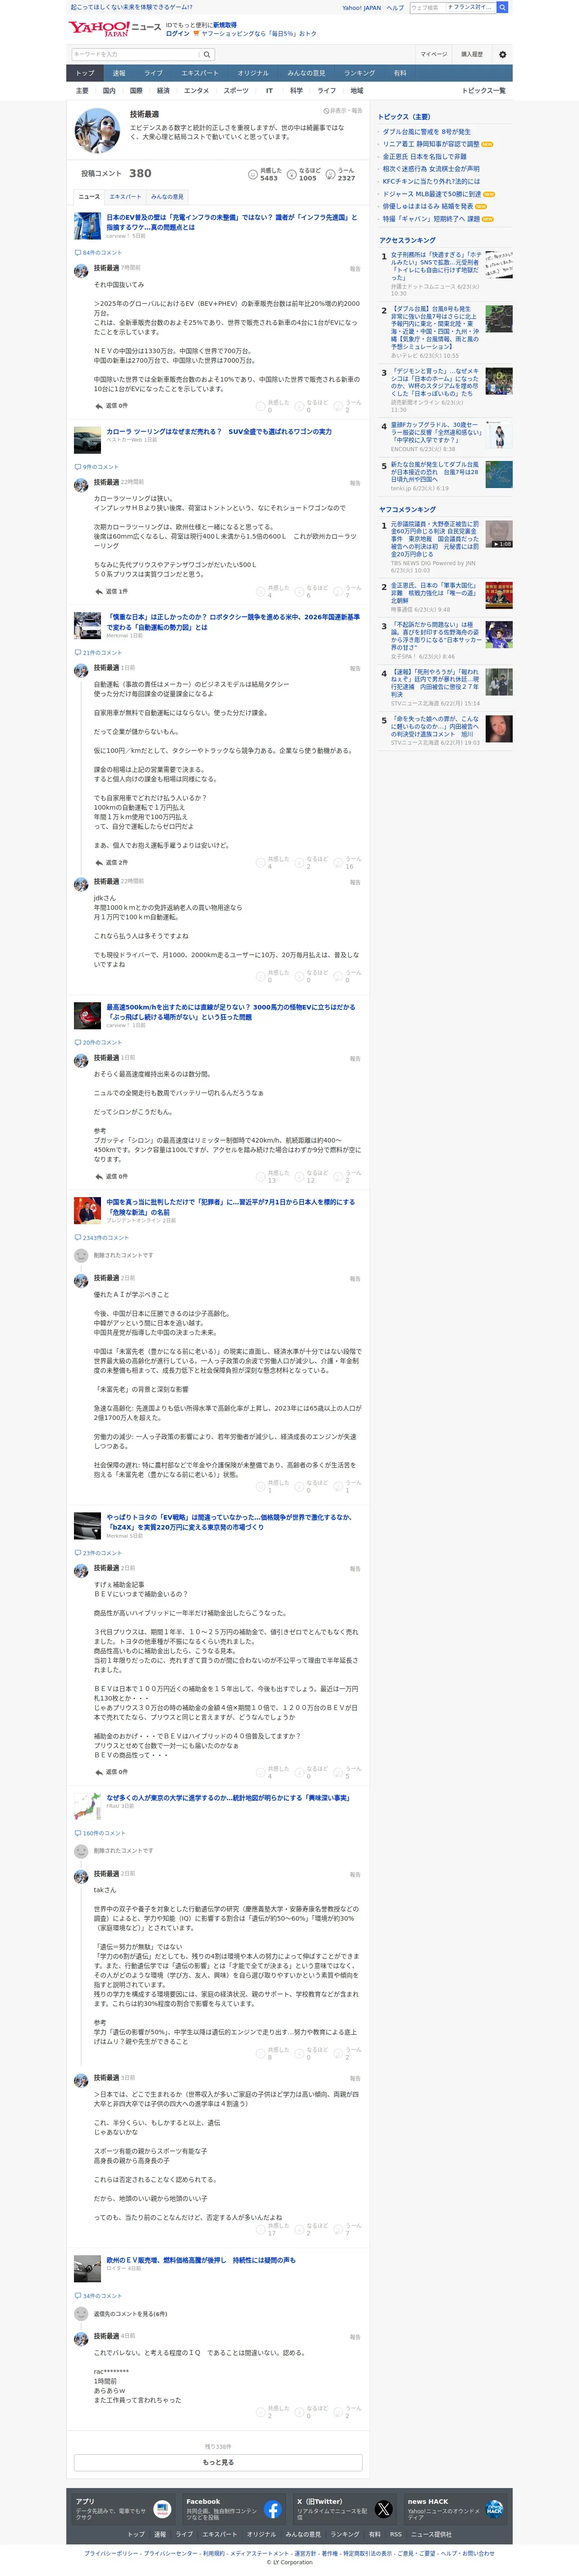Viewport: 579px width, 2576px height.
Task: Open article 日本のEV普及の壁は「充電インフラの未整備」
Action: 231,221
